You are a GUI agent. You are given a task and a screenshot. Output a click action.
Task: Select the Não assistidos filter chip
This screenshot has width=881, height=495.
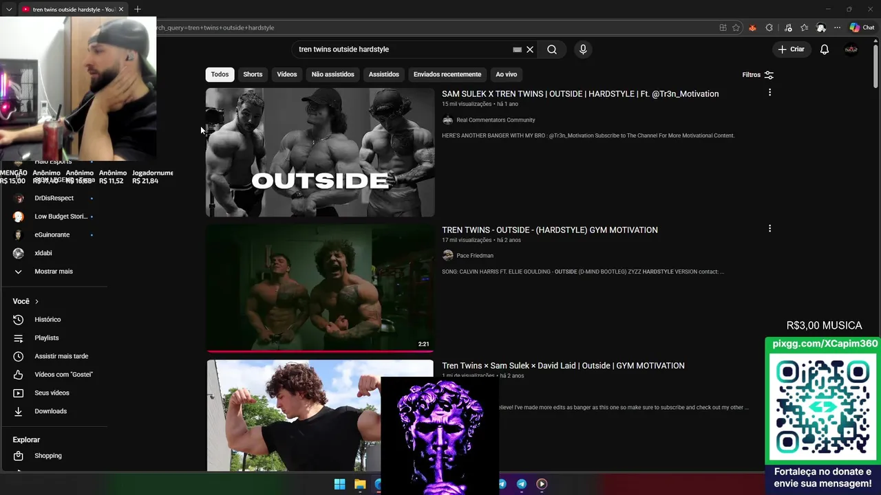333,74
